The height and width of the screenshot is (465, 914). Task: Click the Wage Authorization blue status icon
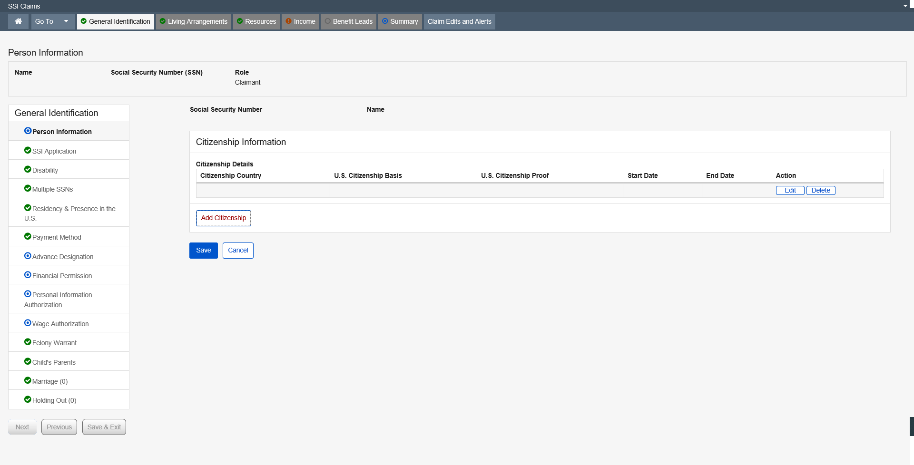[28, 323]
